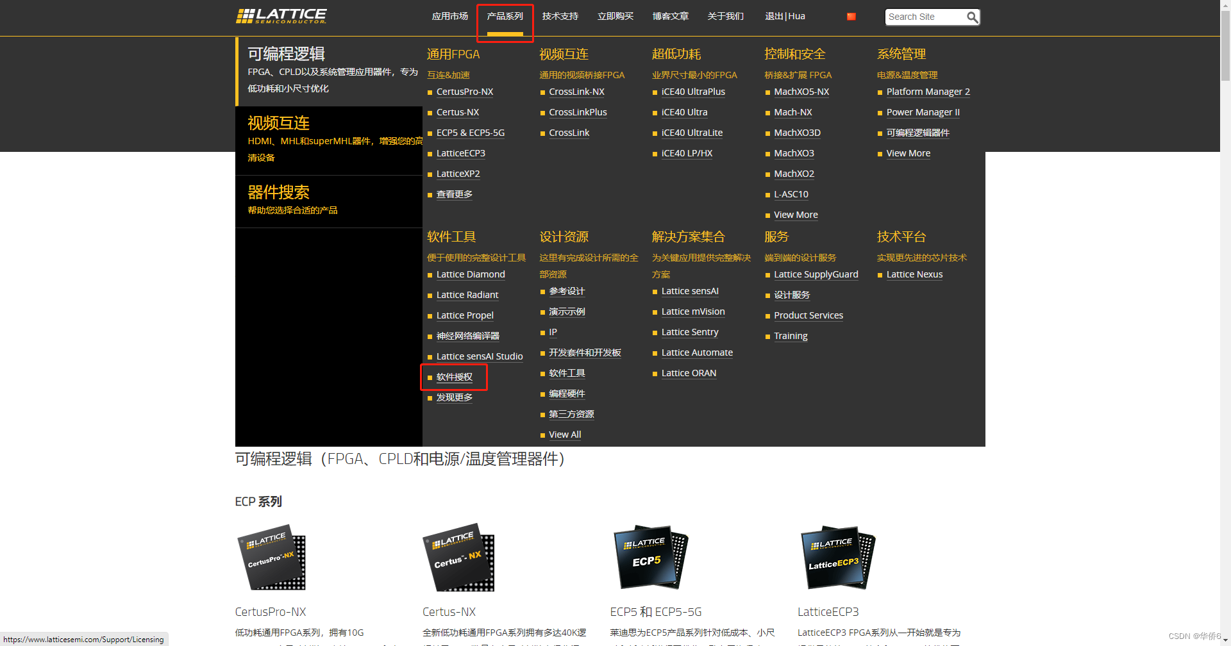The image size is (1231, 646).
Task: Open the CrossLinkPlus link
Action: [578, 113]
